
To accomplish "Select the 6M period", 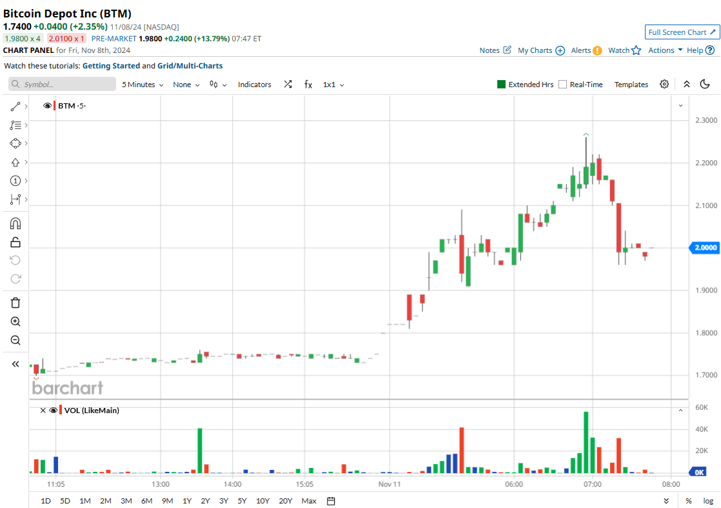I will [146, 501].
